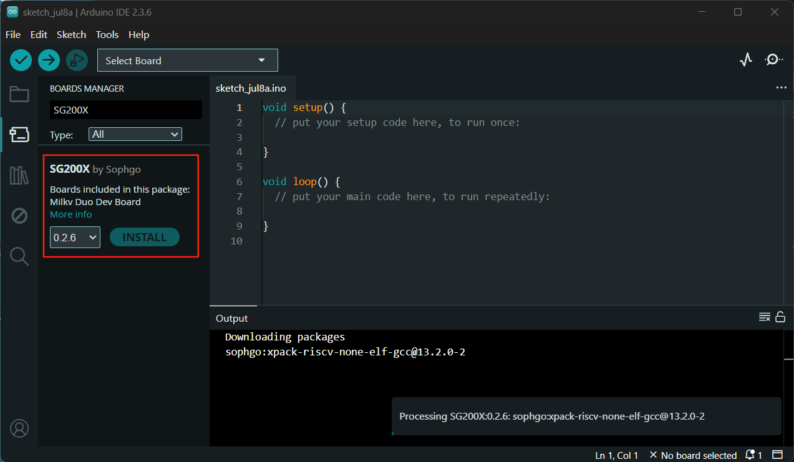Click the INSTALL button for SG200X
This screenshot has height=462, width=794.
tap(145, 237)
